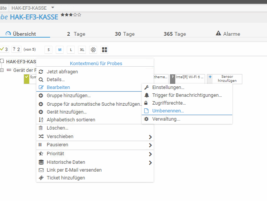Switch to the 30 Tage tab
The height and width of the screenshot is (201, 267).
pyautogui.click(x=124, y=34)
